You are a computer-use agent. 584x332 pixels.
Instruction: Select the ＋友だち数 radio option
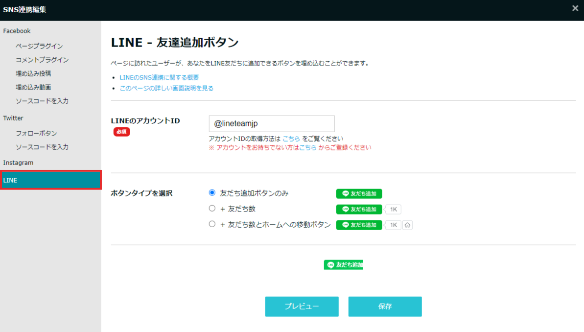tap(212, 208)
